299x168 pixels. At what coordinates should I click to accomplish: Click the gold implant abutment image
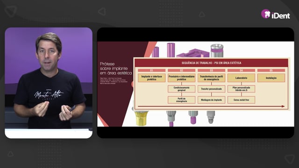[141, 118]
